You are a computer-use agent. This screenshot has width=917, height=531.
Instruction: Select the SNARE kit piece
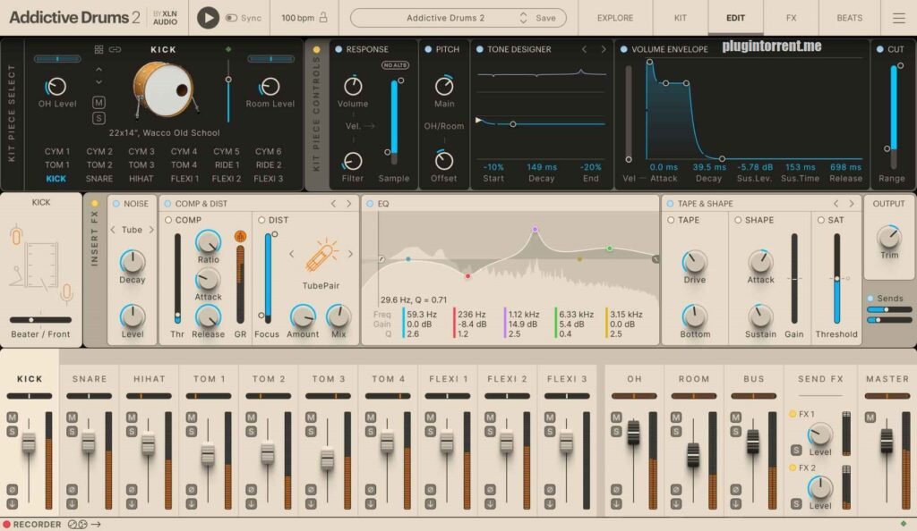coord(99,179)
